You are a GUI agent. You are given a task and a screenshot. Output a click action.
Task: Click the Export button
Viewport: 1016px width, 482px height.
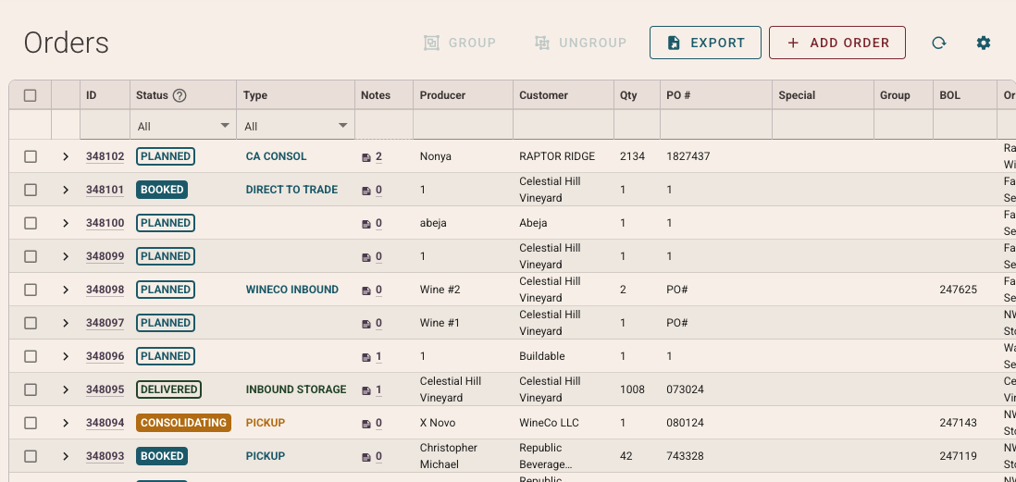pos(706,43)
